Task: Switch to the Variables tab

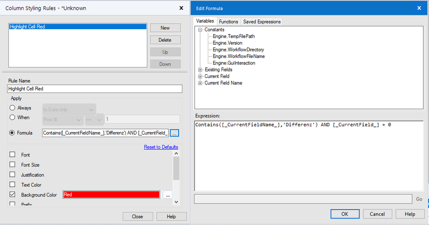Action: 205,21
